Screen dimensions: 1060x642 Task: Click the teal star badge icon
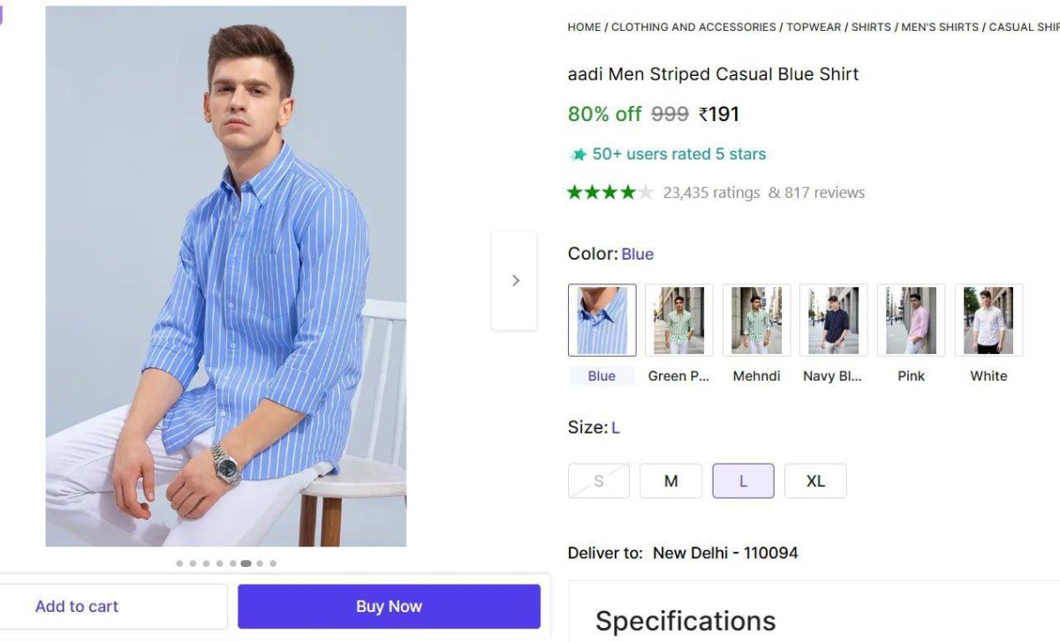579,155
